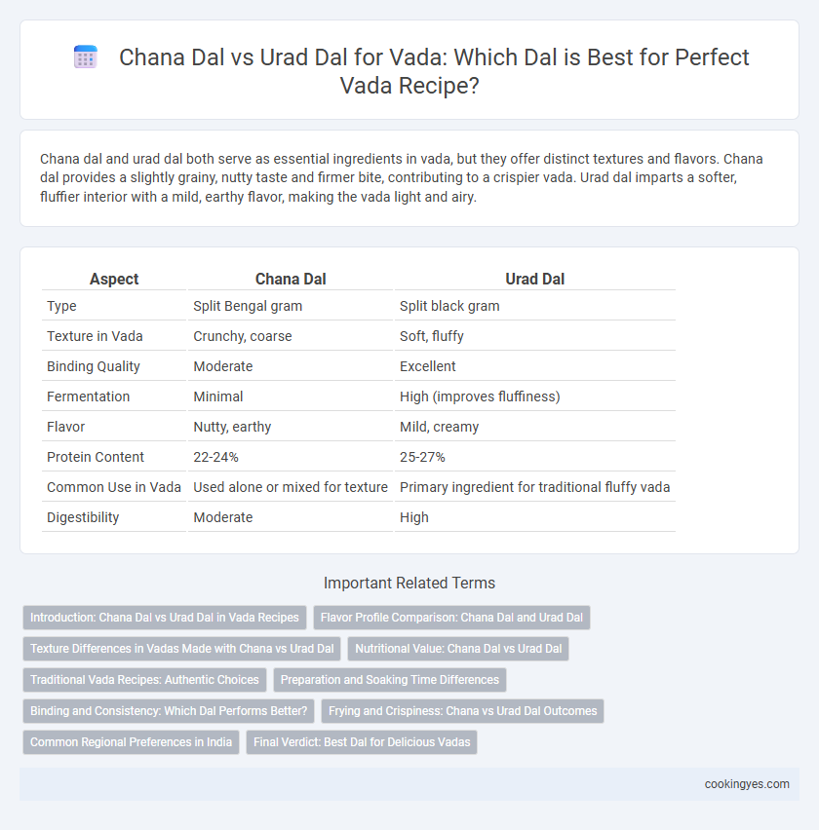
Task: Select the Final Verdict: Best Dal tag
Action: [x=362, y=742]
